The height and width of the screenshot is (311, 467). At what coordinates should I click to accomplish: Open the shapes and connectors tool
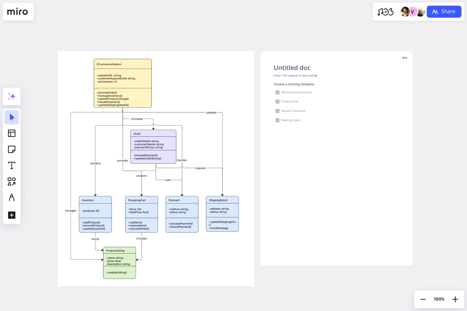(12, 182)
